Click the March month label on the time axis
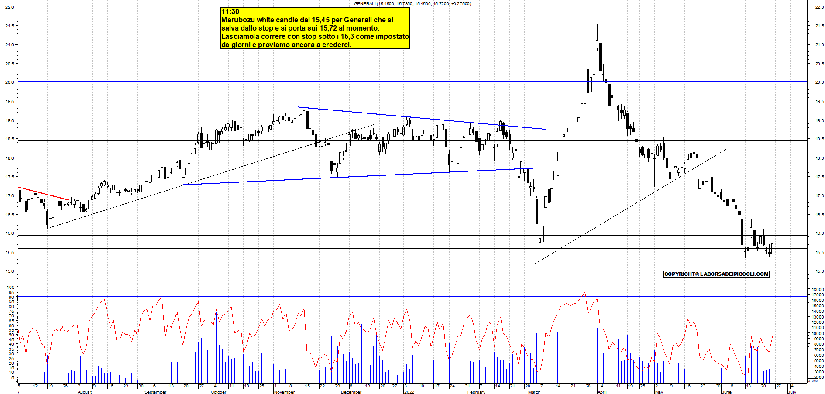Screen dimensions: 825x394 click(x=534, y=392)
